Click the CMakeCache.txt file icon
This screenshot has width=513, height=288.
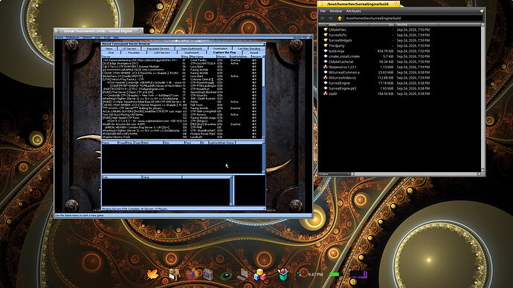pos(326,62)
